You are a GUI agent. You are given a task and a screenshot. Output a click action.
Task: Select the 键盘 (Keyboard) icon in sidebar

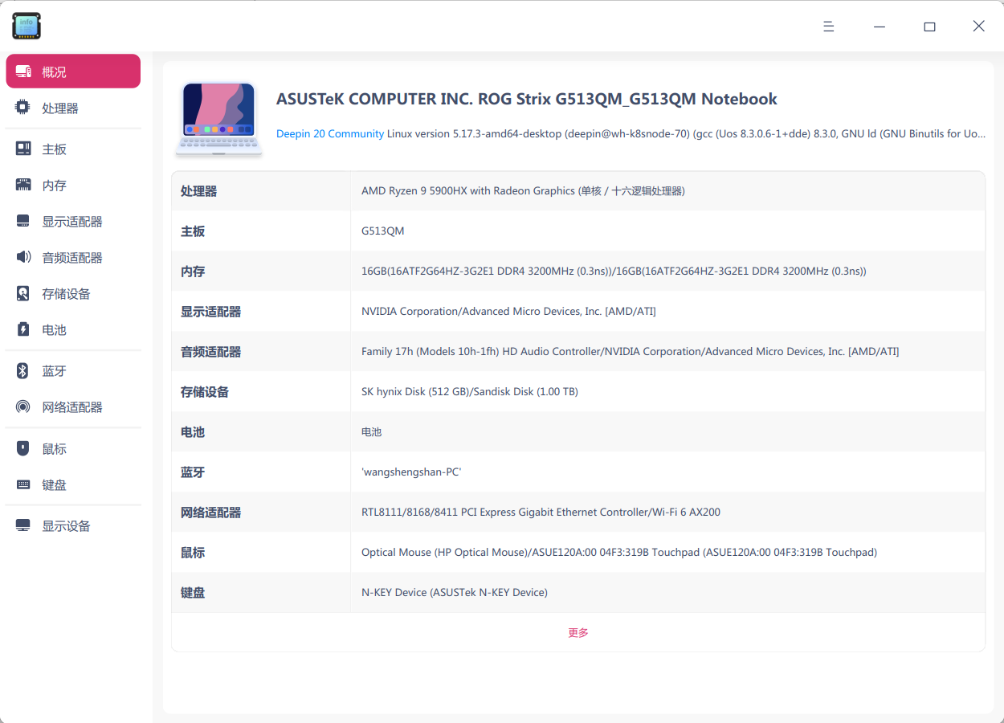22,484
